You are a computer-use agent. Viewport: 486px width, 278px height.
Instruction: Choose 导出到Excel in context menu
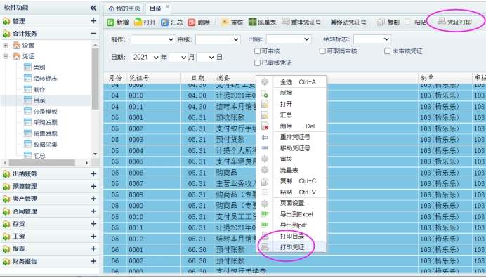coord(291,214)
